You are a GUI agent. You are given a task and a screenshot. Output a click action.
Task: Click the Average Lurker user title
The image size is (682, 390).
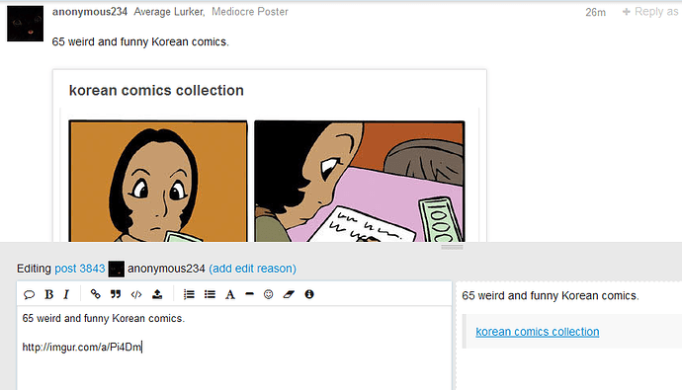point(169,12)
